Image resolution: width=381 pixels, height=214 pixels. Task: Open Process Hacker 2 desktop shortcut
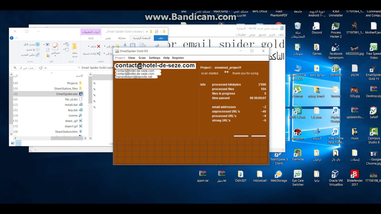pos(336,30)
